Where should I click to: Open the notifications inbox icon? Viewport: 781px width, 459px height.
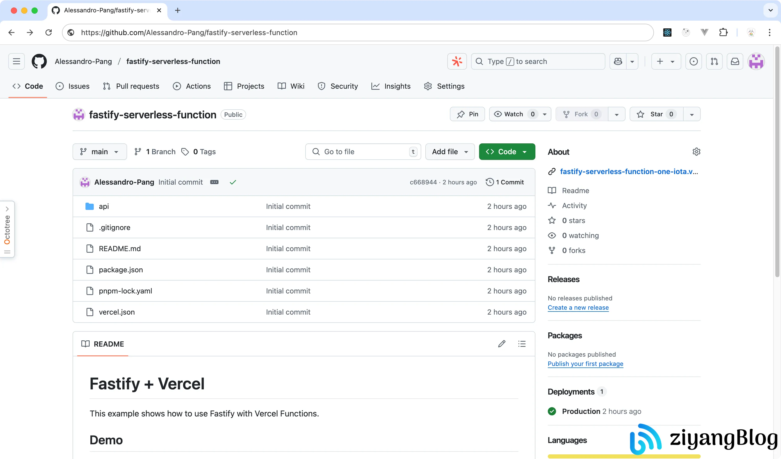(735, 61)
